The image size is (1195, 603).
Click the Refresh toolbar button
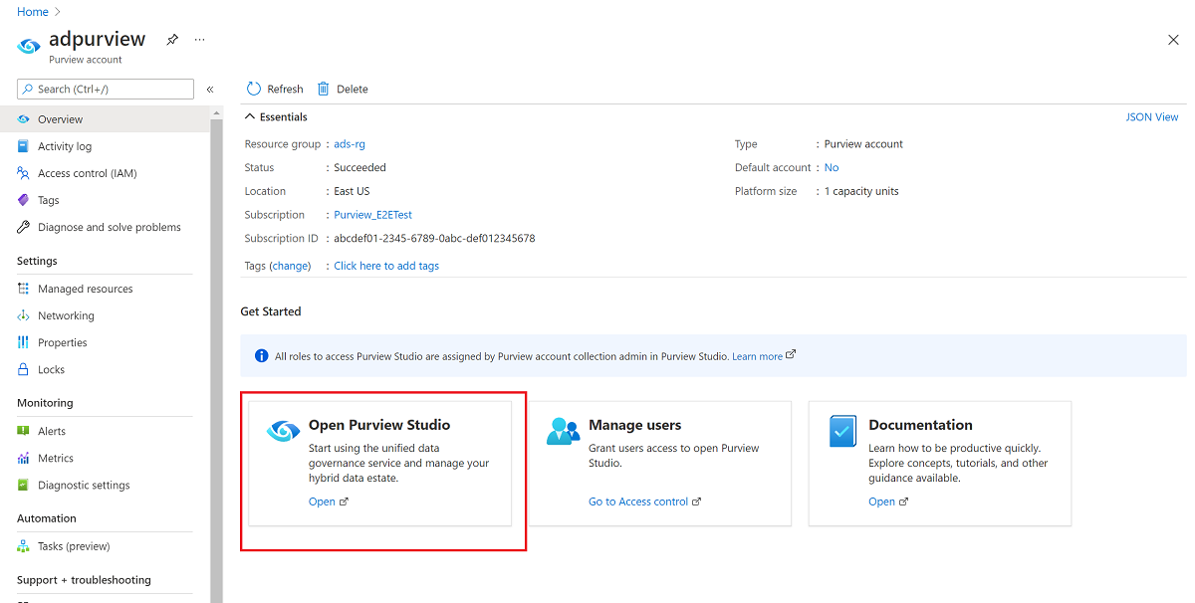275,89
